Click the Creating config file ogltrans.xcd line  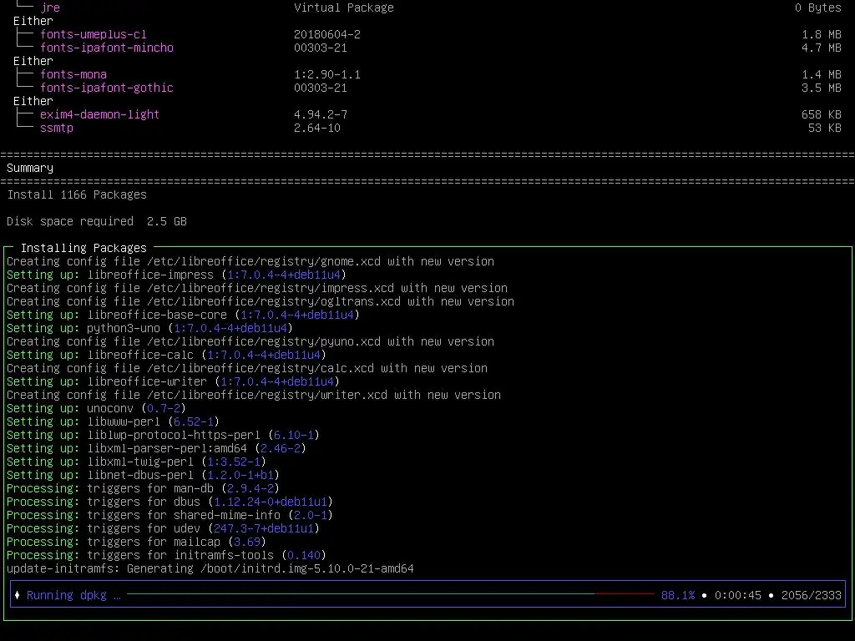click(261, 301)
